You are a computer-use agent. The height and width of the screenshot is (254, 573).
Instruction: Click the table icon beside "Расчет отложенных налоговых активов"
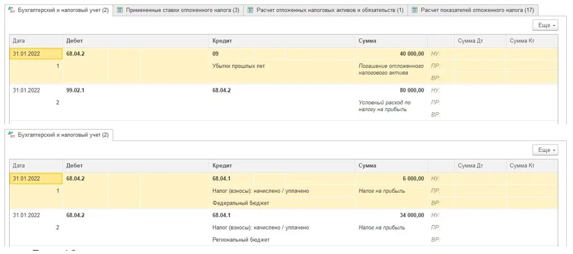[x=250, y=10]
